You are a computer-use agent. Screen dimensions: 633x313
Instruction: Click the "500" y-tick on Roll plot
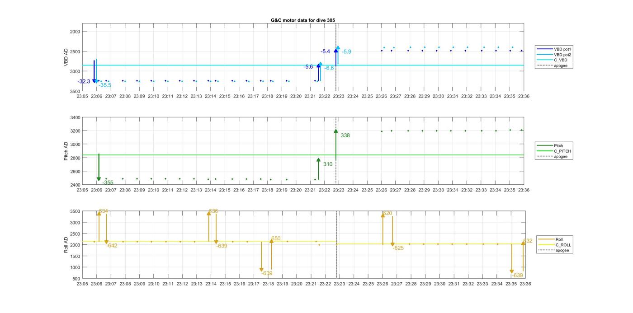click(x=76, y=279)
